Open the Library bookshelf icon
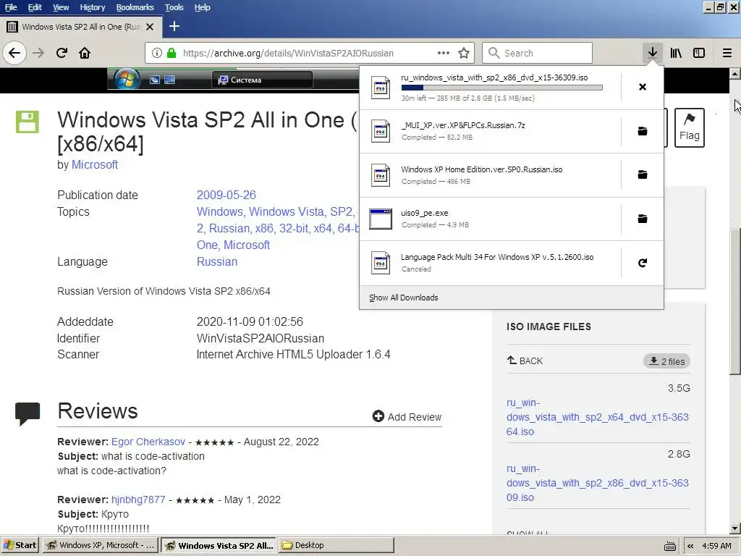741x556 pixels. point(676,53)
